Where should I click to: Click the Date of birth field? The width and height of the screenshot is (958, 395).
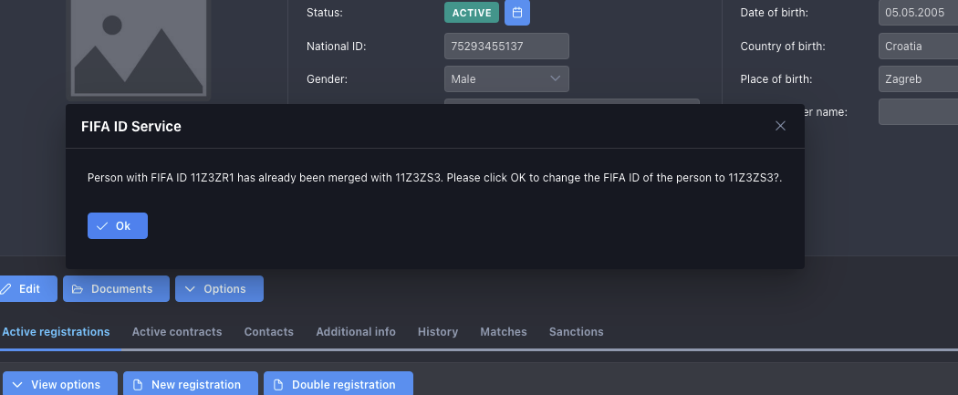pyautogui.click(x=917, y=13)
